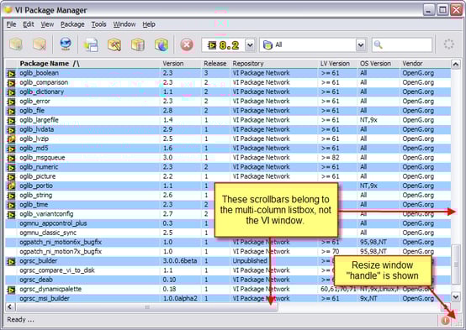This screenshot has height=330, width=466.
Task: Click the icon beside oglib_lvzip
Action: (x=11, y=139)
